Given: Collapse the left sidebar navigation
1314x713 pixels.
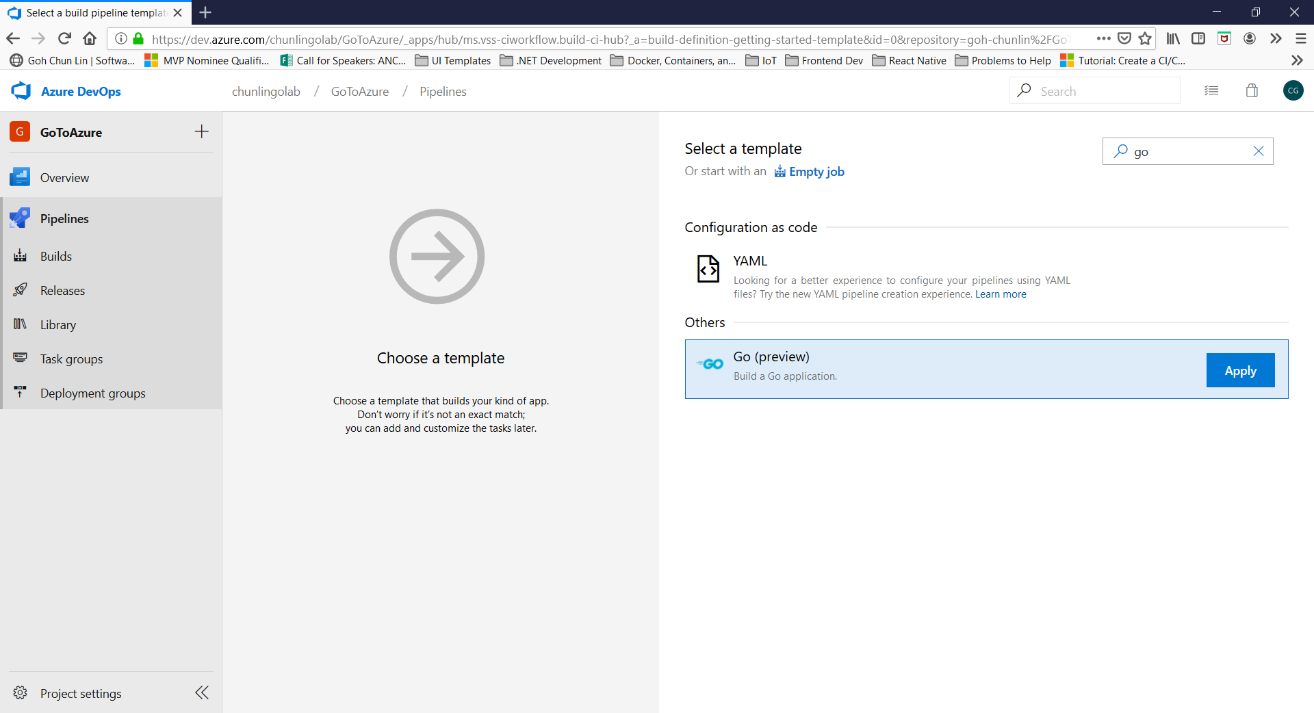Looking at the screenshot, I should (x=202, y=692).
